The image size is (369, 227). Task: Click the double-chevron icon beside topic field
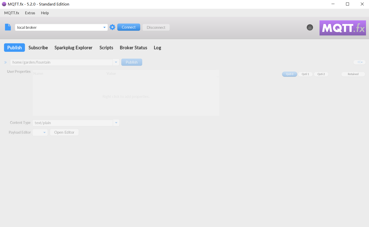(x=5, y=62)
